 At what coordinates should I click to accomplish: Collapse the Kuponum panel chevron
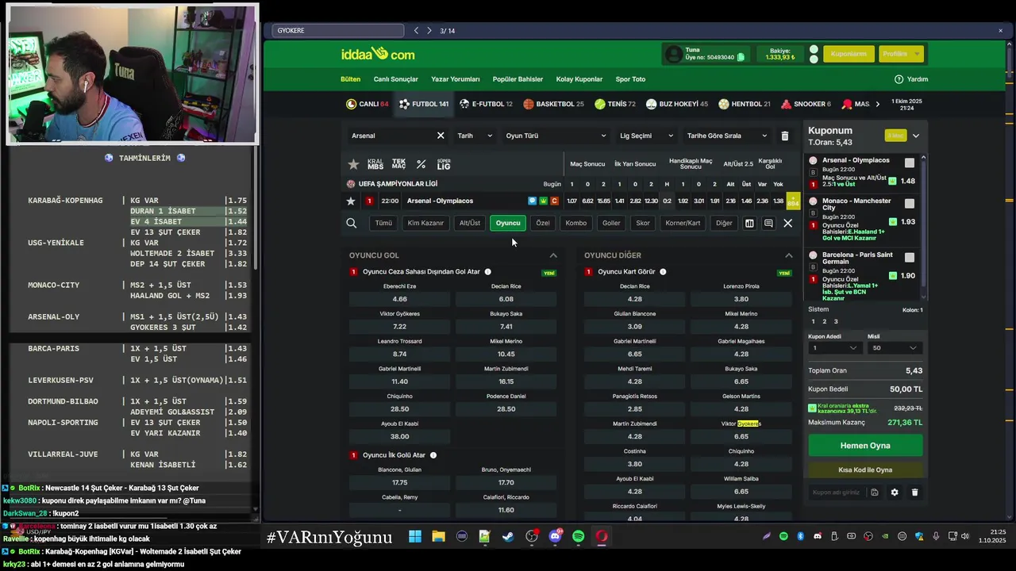click(x=915, y=136)
